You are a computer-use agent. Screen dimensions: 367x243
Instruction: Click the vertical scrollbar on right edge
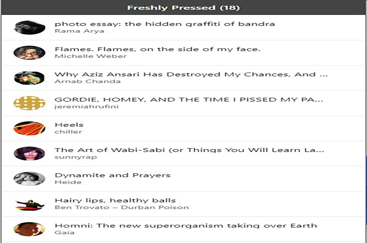point(366,190)
